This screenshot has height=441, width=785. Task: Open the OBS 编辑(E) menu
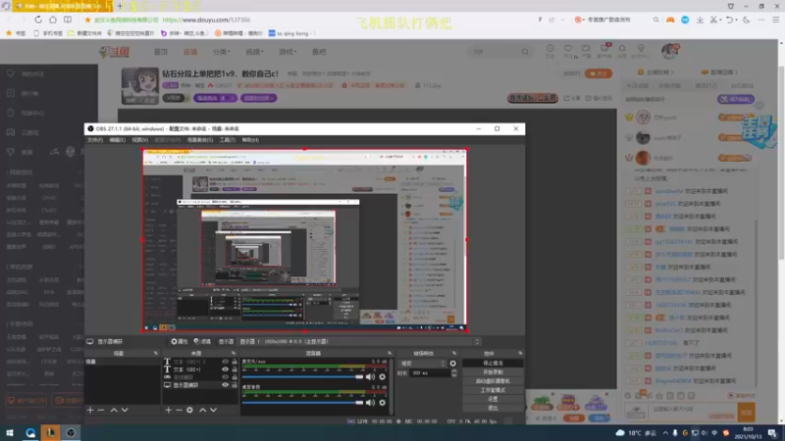(117, 140)
